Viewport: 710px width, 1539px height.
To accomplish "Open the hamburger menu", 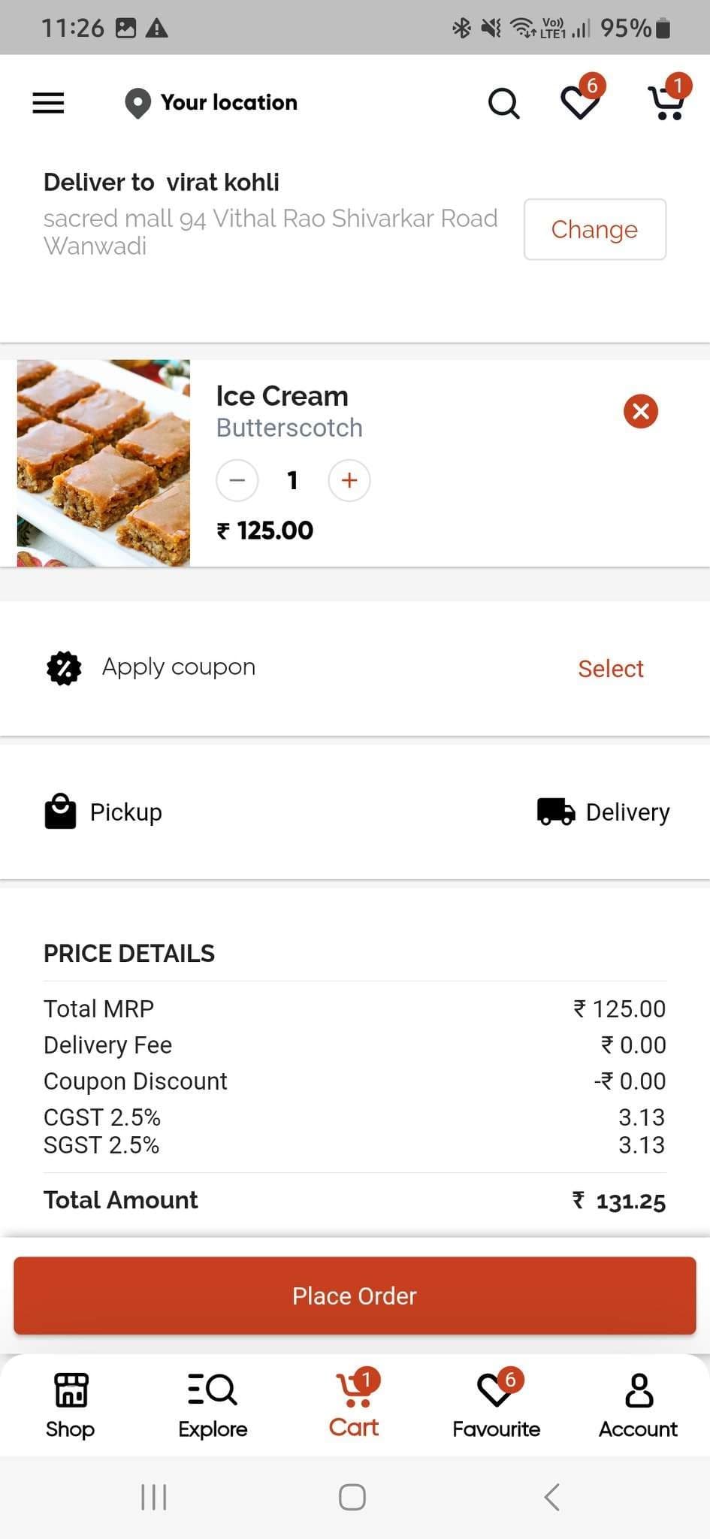I will (48, 103).
